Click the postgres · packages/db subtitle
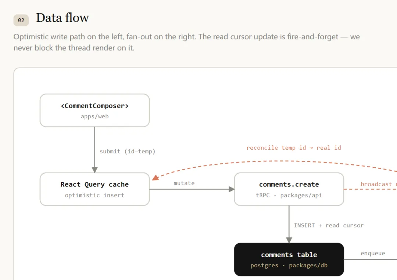The image size is (397, 280). (x=289, y=265)
